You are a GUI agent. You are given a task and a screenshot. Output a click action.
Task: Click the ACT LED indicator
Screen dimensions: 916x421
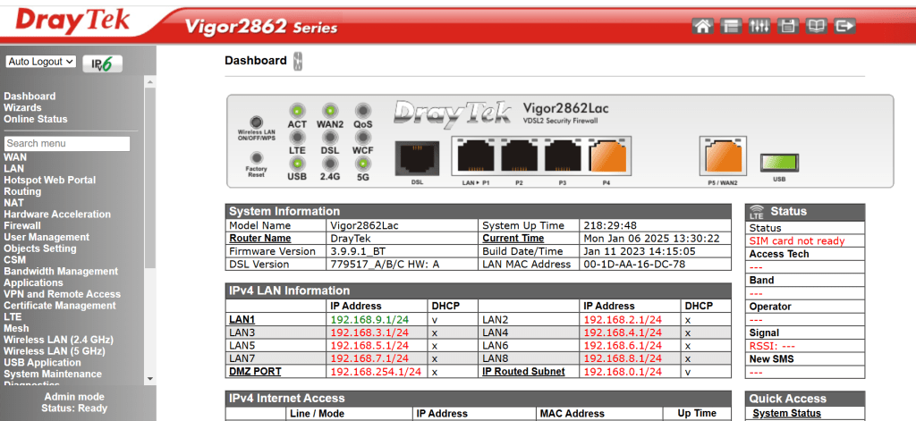click(297, 110)
